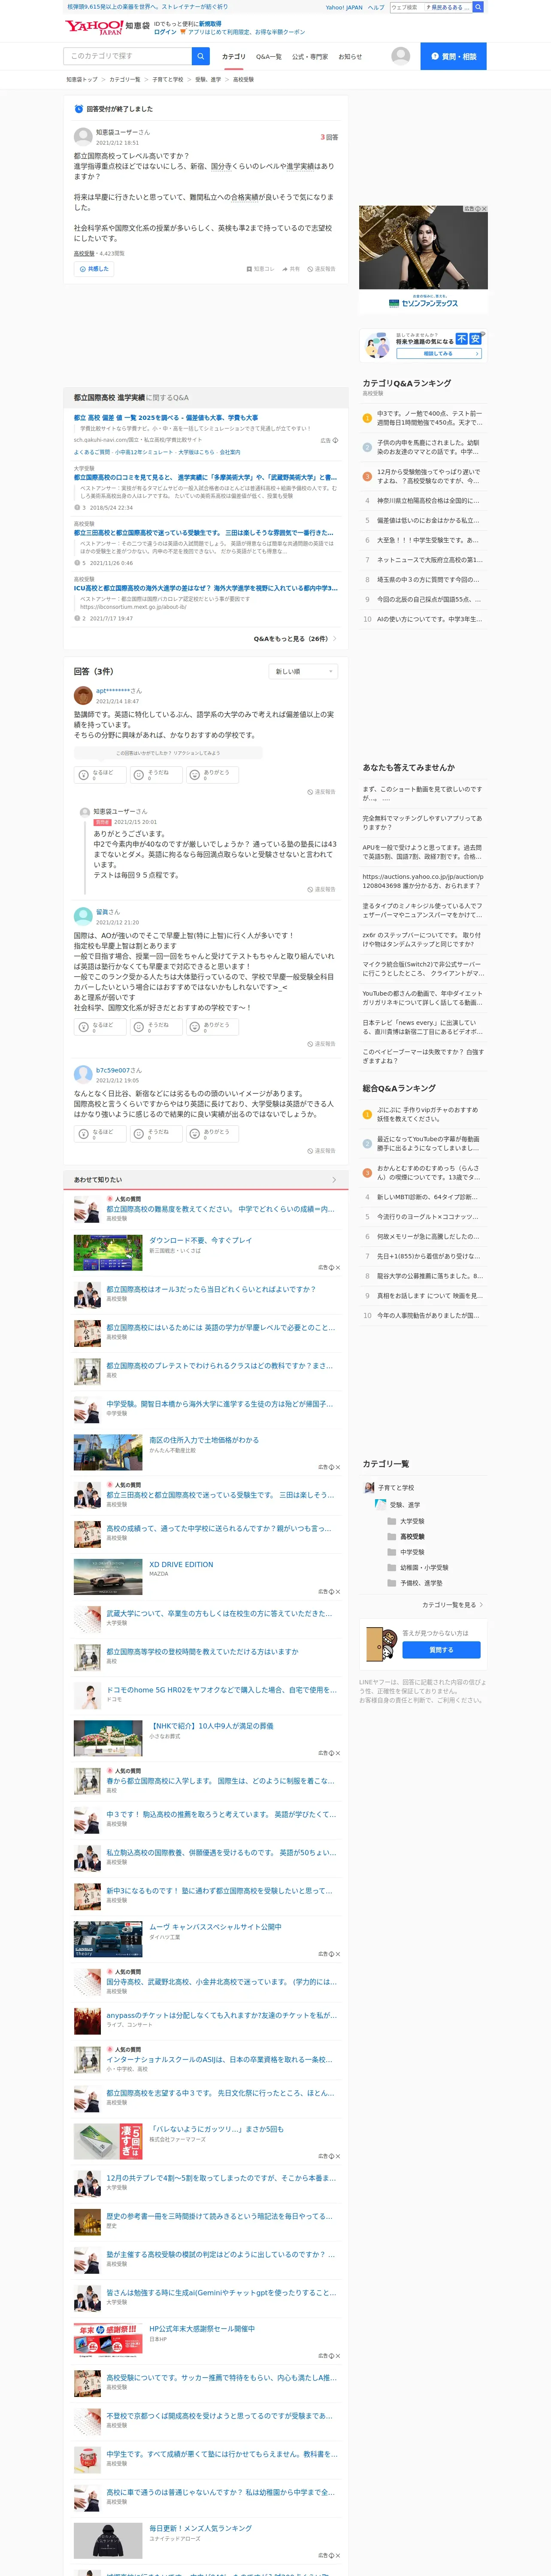551x2576 pixels.
Task: Click 知恵袋トップ breadcrumb
Action: tap(82, 79)
